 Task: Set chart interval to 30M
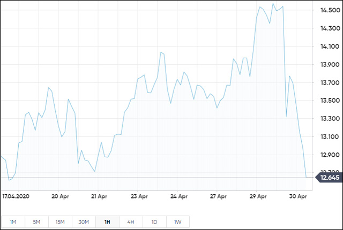click(x=84, y=221)
